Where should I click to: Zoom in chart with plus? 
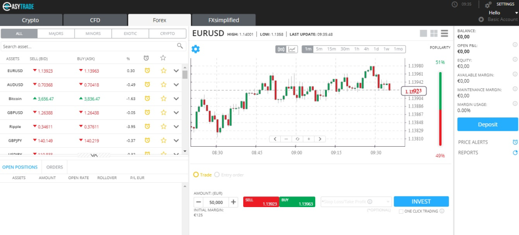pos(309,139)
